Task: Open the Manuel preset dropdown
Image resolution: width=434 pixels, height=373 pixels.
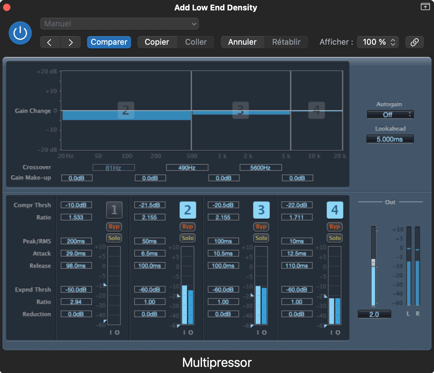Action: tap(120, 24)
